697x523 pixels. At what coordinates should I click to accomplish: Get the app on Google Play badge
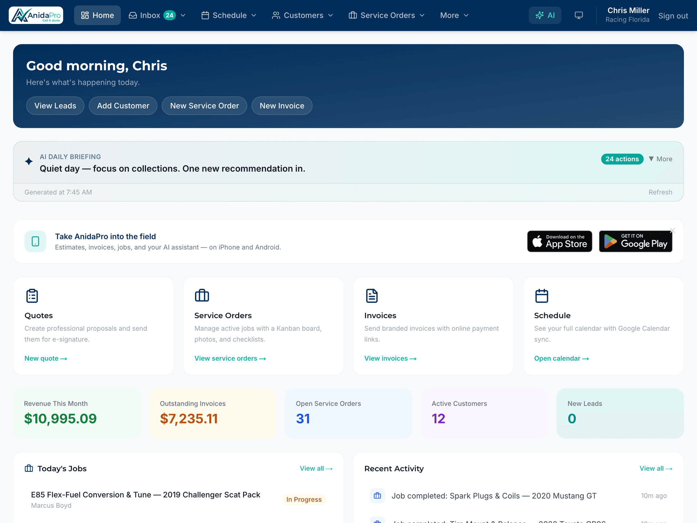[x=635, y=241]
